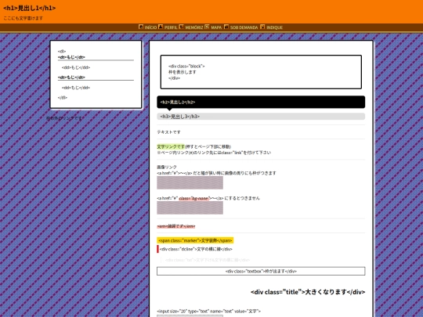Select the INDIQUE menu item
Image resolution: width=423 pixels, height=317 pixels.
(x=275, y=27)
